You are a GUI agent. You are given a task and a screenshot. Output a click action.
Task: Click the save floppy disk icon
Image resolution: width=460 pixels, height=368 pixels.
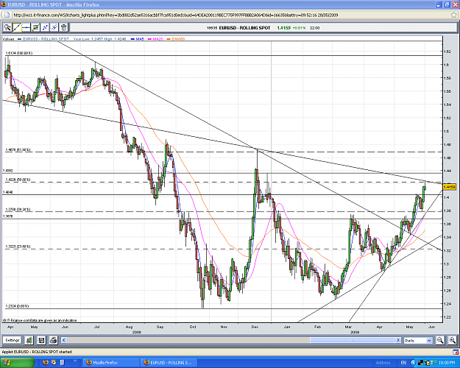pyautogui.click(x=41, y=340)
